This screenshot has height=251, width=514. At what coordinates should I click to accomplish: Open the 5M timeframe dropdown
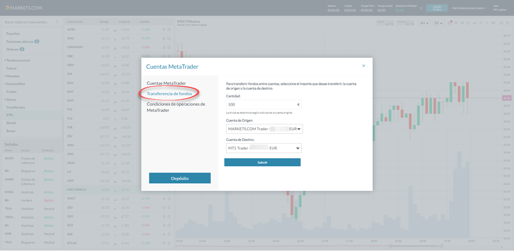(425, 23)
